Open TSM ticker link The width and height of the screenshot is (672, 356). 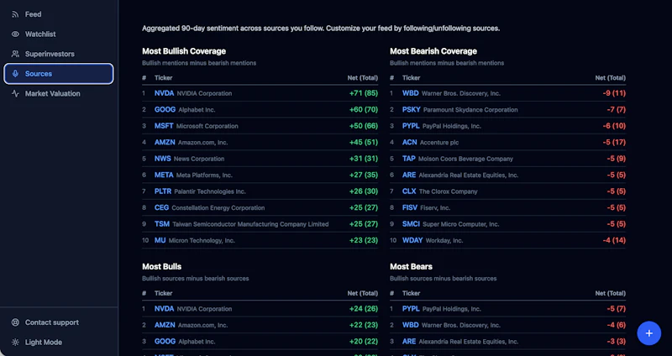[162, 223]
